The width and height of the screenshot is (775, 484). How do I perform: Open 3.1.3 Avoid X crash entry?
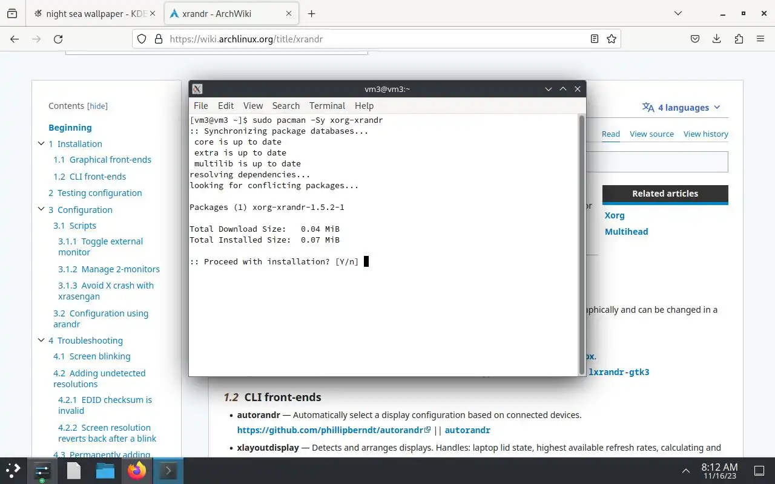pyautogui.click(x=106, y=291)
